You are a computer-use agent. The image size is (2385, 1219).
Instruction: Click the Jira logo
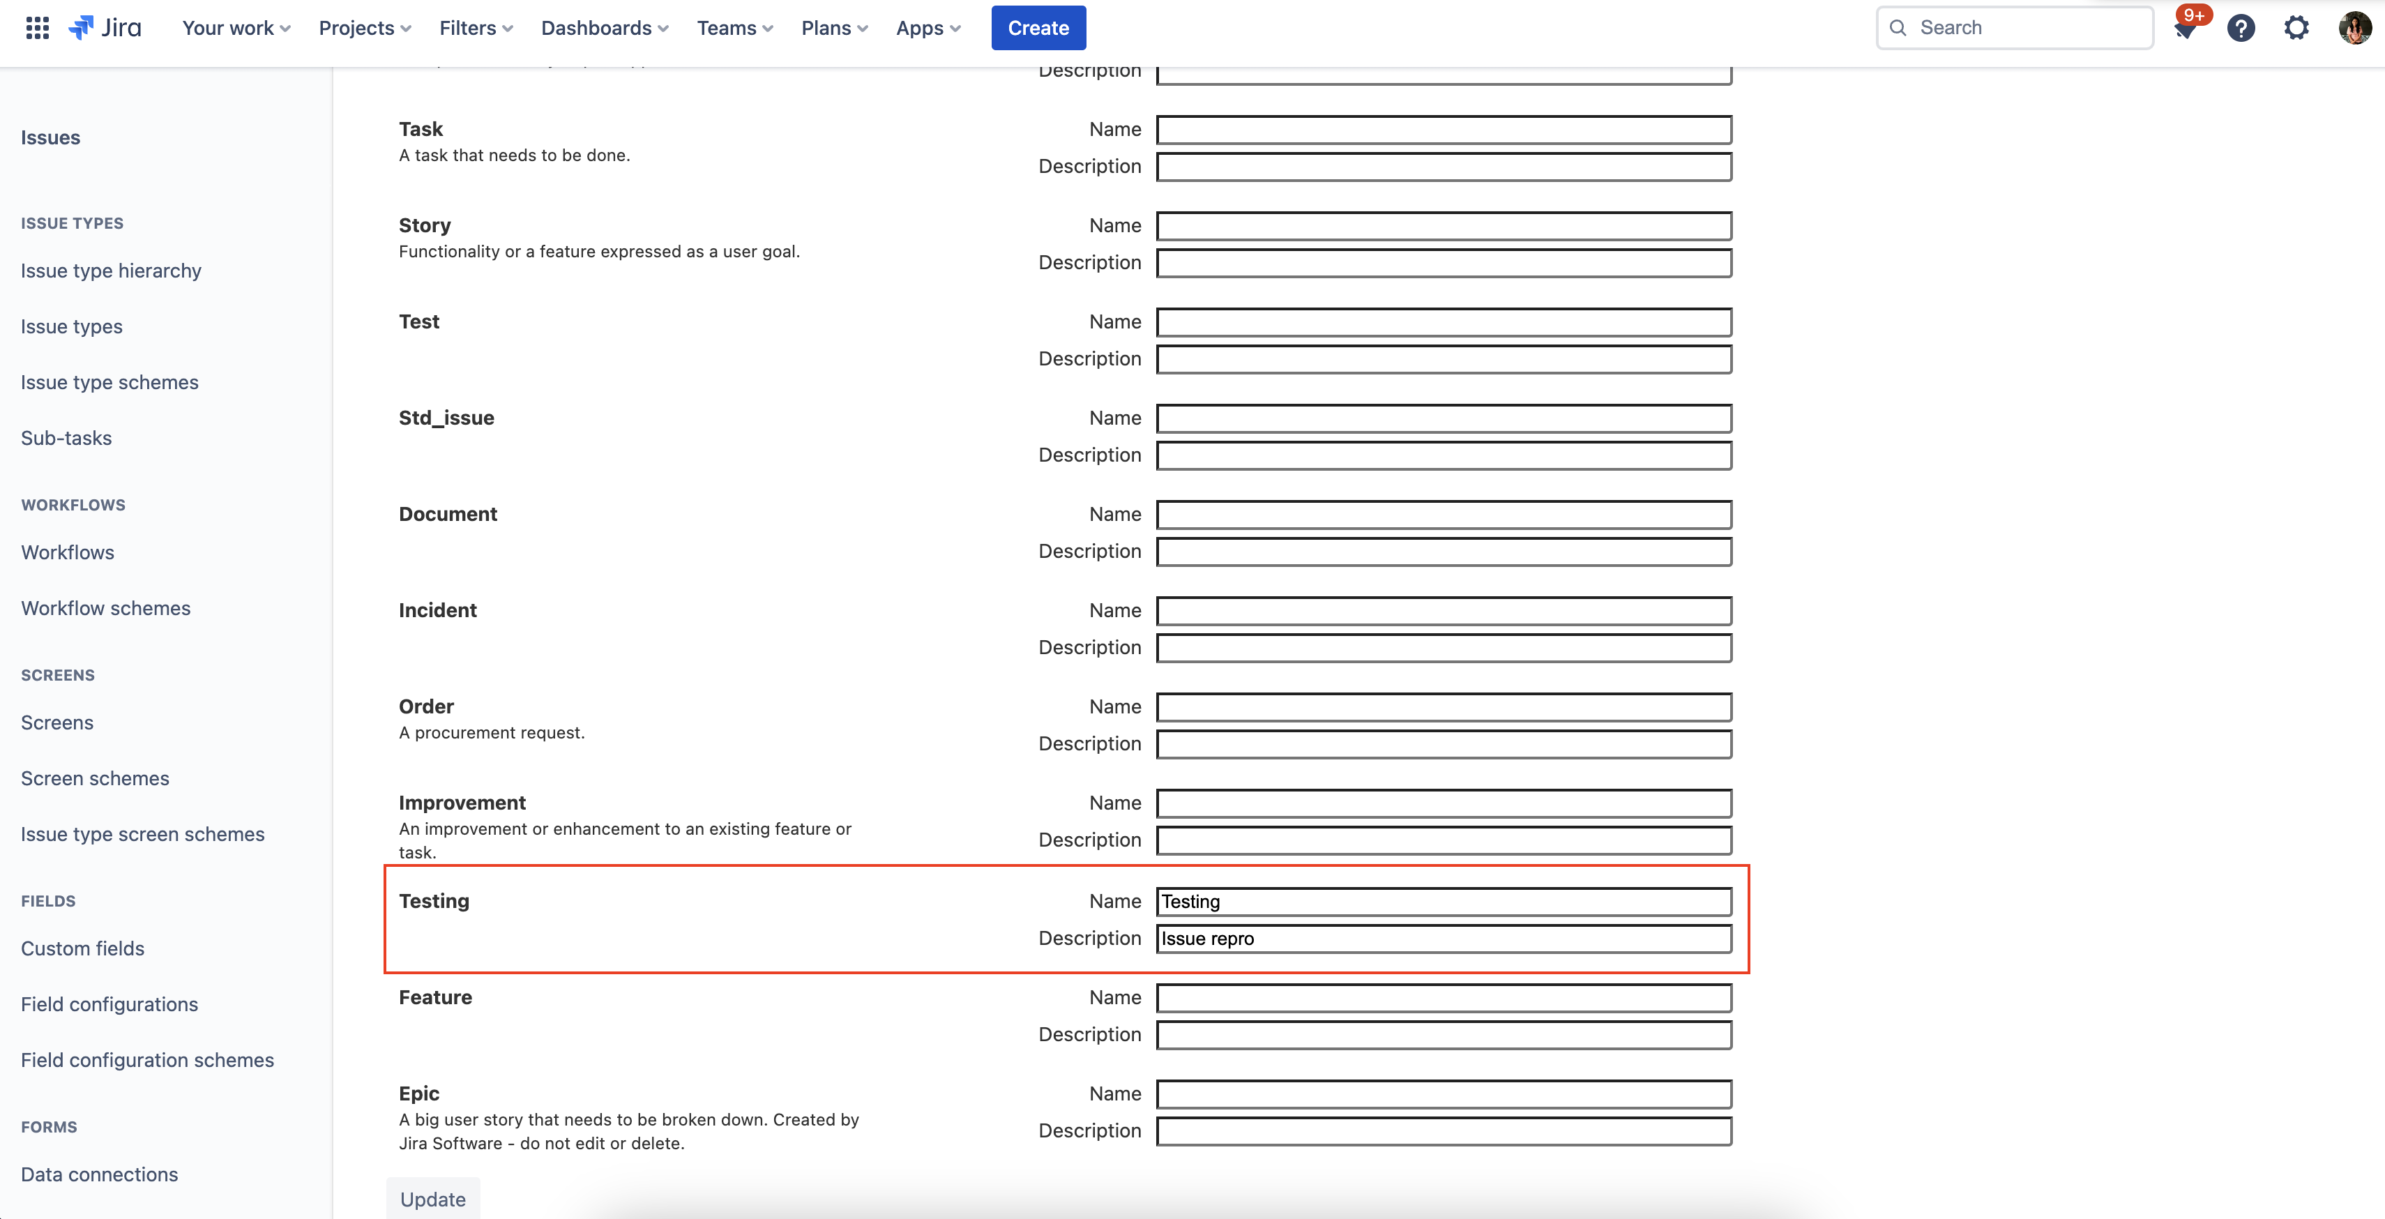tap(105, 28)
